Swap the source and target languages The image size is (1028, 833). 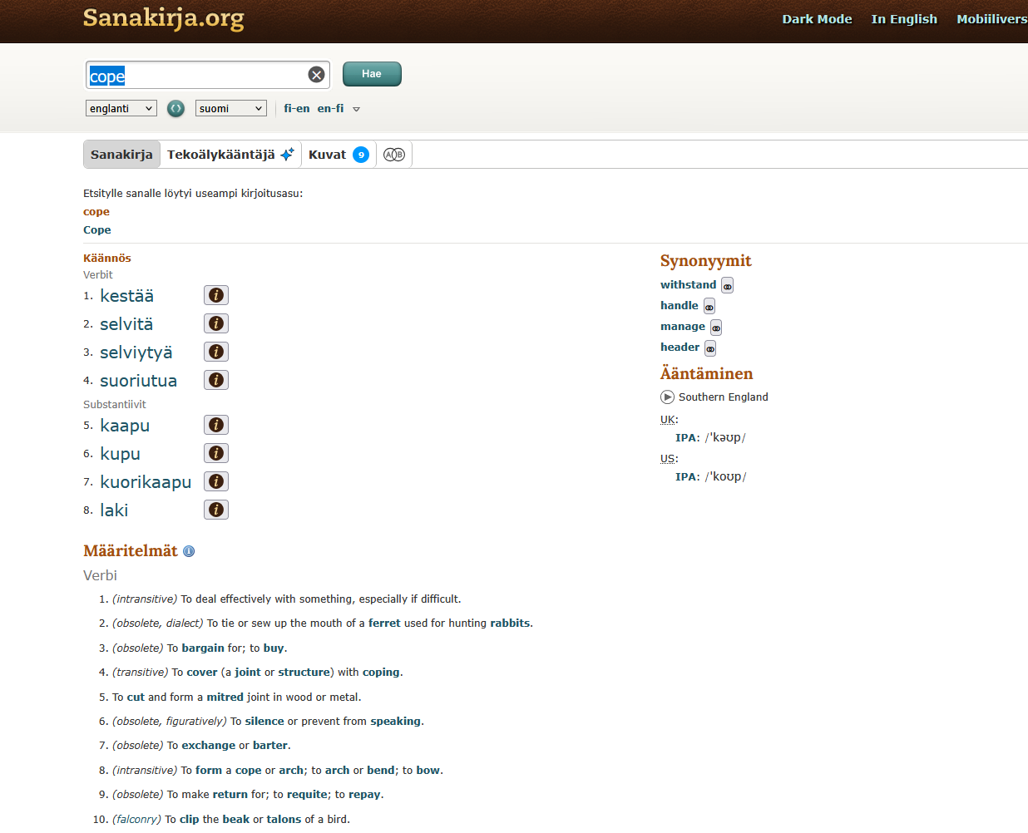[175, 108]
